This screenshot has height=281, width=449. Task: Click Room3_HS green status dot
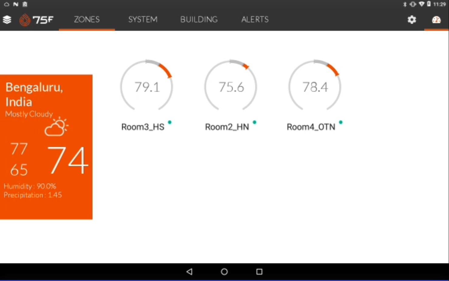170,122
